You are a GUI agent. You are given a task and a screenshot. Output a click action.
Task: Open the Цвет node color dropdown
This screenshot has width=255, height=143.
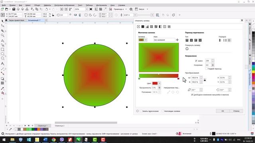pos(159,83)
